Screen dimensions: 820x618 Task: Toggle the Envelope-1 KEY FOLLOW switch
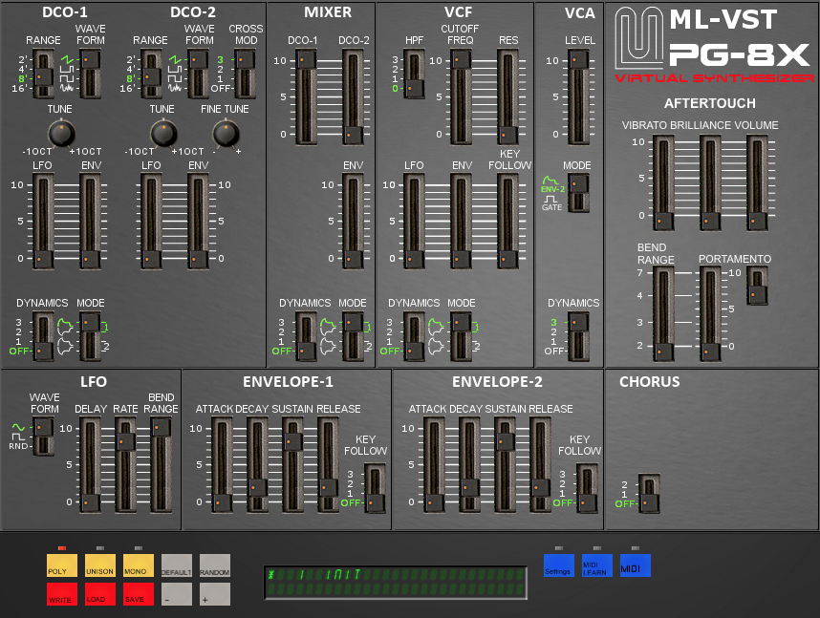[375, 489]
